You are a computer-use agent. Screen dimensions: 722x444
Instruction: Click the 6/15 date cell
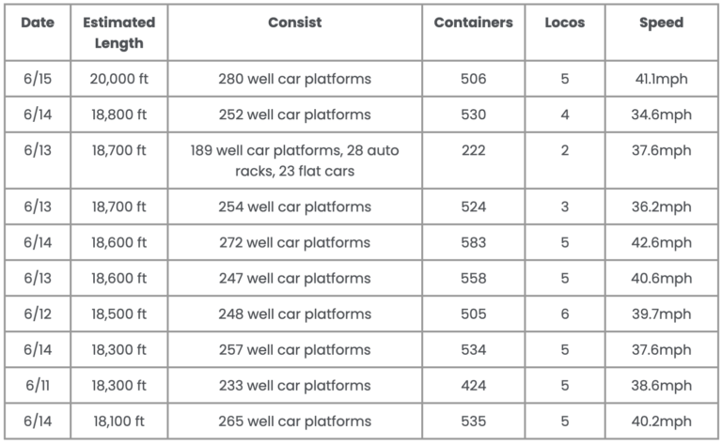38,79
